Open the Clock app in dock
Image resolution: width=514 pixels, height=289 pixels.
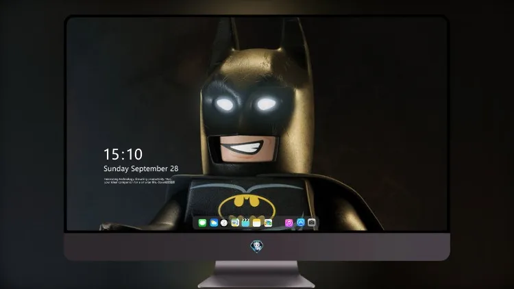[224, 223]
